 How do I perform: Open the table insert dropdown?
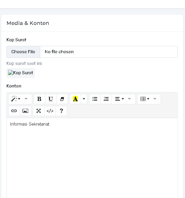click(x=149, y=99)
